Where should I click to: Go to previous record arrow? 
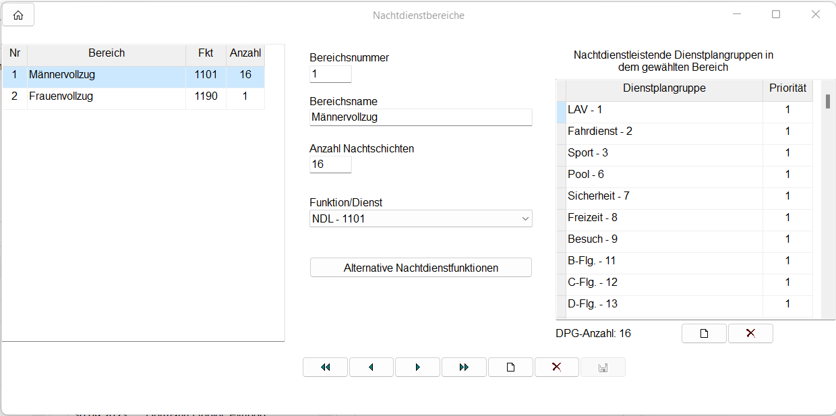point(371,367)
